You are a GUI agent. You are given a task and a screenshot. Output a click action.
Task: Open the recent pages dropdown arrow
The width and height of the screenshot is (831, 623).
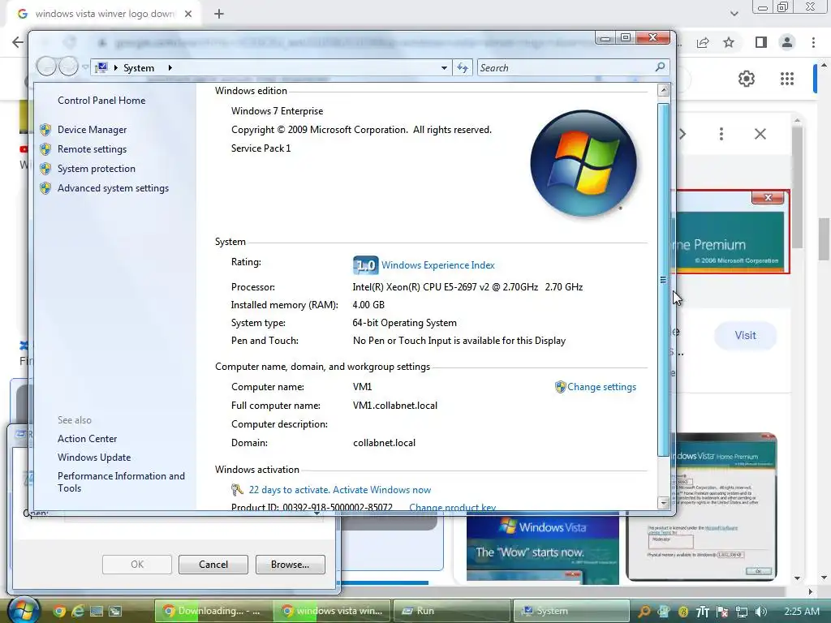coord(84,67)
